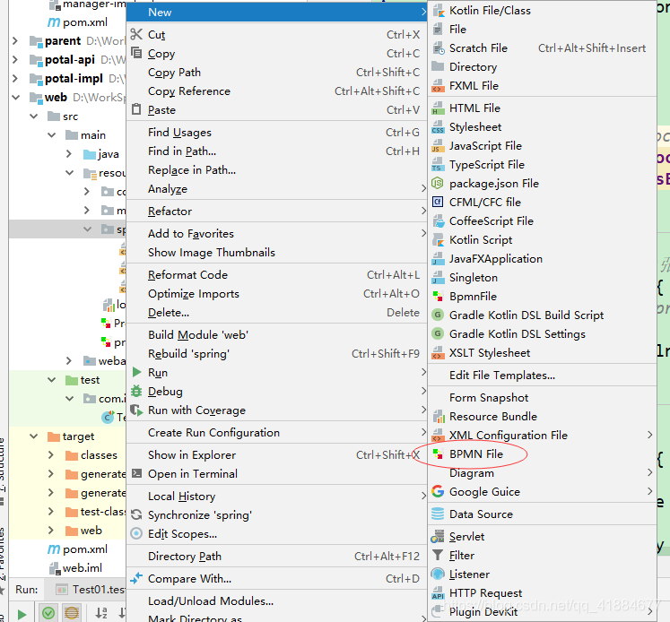The image size is (670, 622).
Task: Select the web.iml file in tree
Action: click(x=76, y=568)
